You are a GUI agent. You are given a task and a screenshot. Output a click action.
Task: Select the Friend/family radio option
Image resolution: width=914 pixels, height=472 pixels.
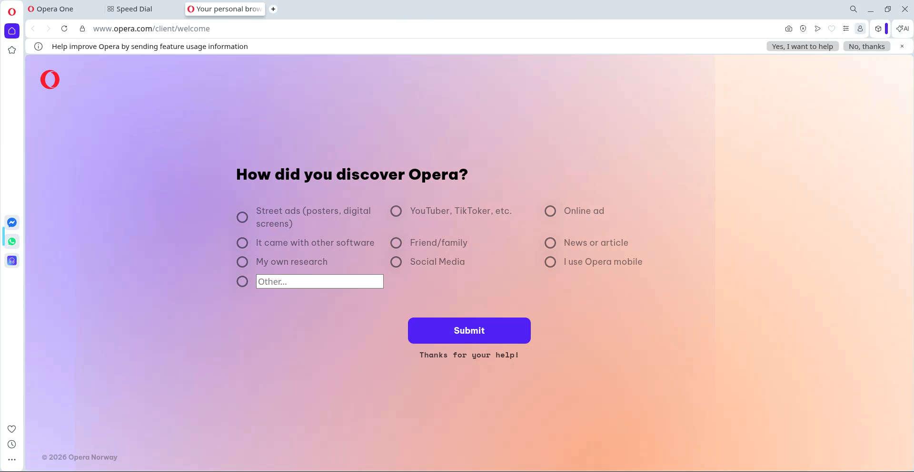[396, 243]
